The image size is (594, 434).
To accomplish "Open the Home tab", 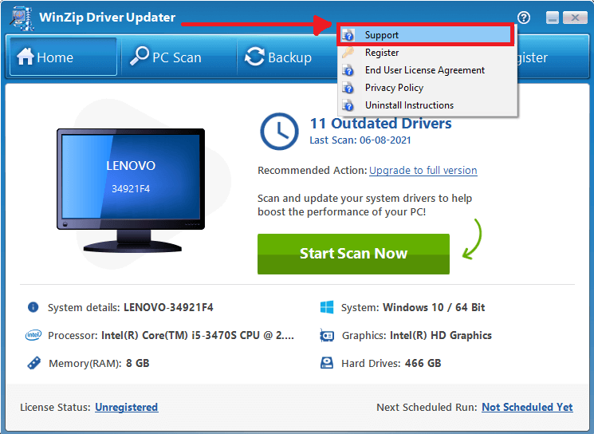I will click(63, 57).
